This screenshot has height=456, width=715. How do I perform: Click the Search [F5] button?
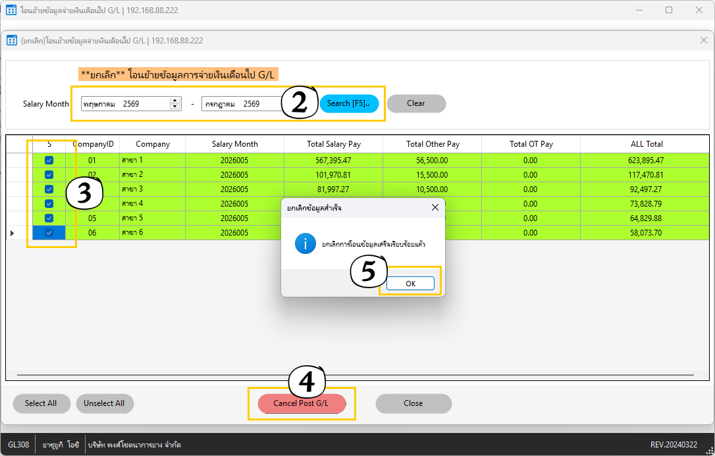pyautogui.click(x=349, y=103)
